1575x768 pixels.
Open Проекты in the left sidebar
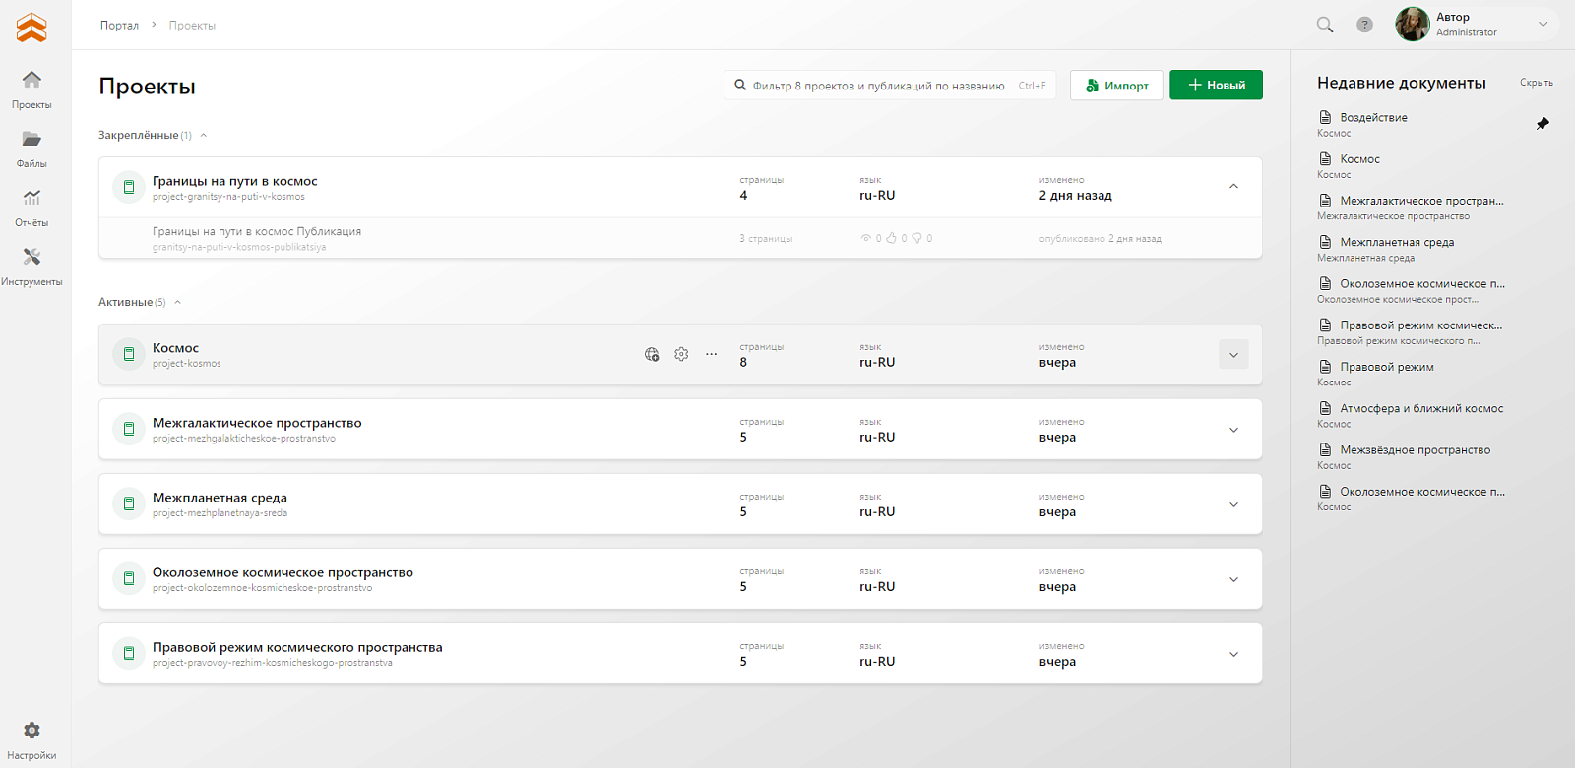click(31, 89)
